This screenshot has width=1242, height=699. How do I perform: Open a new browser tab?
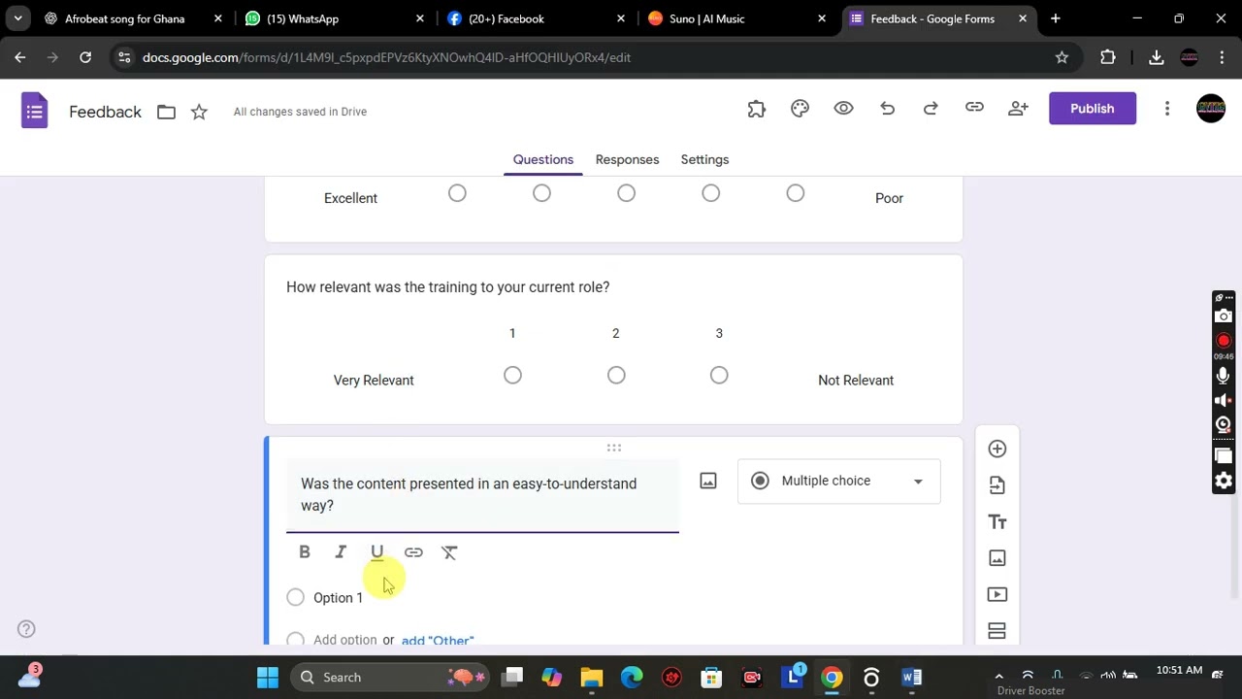(1056, 18)
